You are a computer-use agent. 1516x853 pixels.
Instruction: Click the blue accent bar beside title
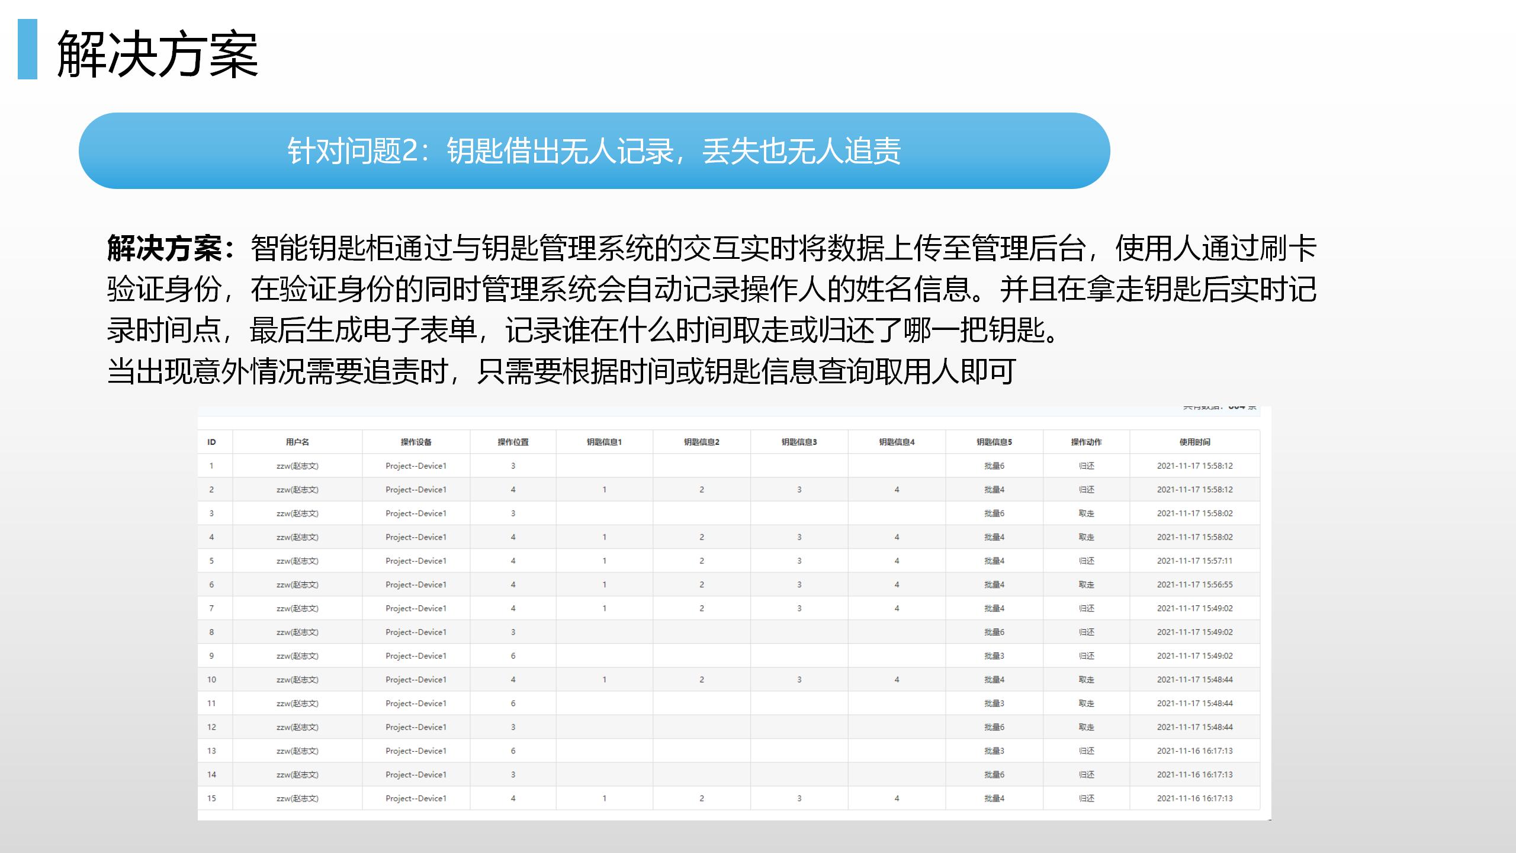click(x=27, y=49)
